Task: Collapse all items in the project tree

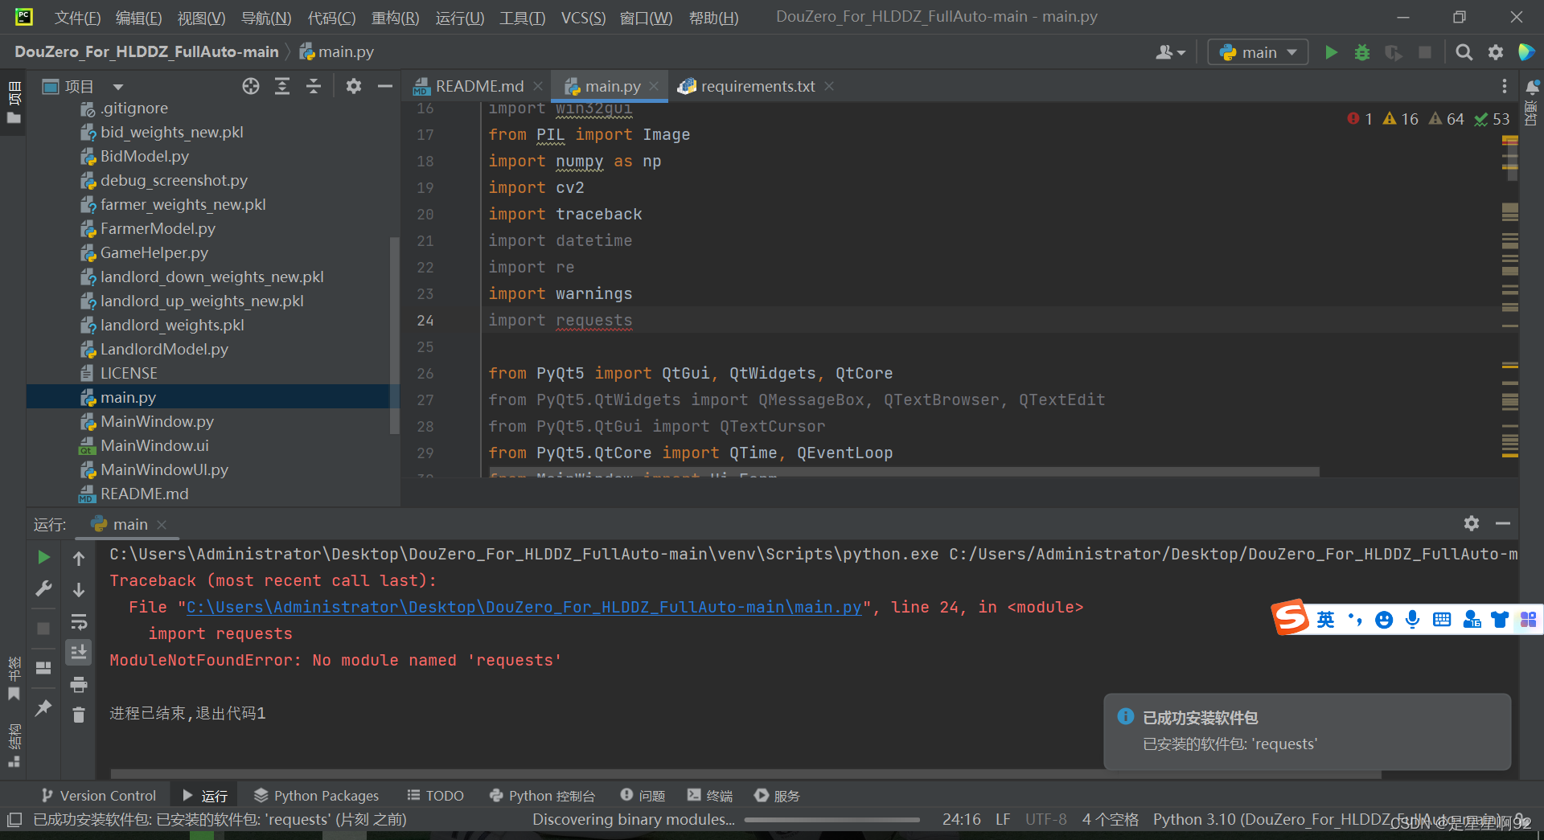Action: click(314, 86)
